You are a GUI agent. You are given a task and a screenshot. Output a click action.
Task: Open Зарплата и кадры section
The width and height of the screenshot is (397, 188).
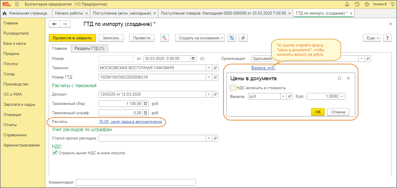click(19, 104)
